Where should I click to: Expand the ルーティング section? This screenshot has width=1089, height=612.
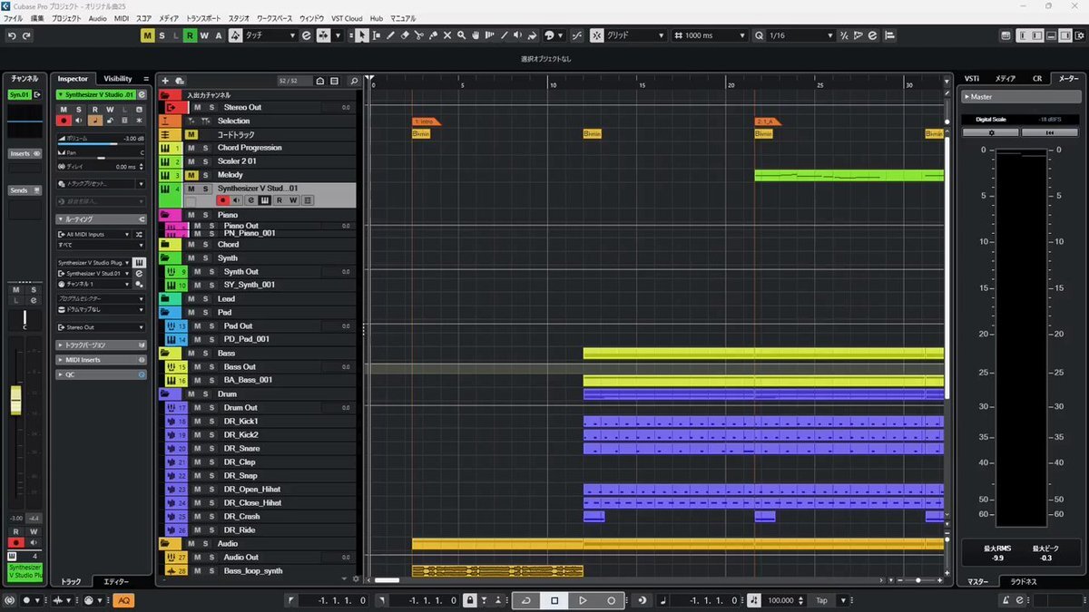point(101,219)
